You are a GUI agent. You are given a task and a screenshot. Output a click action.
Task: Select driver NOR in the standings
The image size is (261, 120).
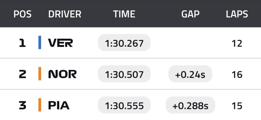coord(63,74)
